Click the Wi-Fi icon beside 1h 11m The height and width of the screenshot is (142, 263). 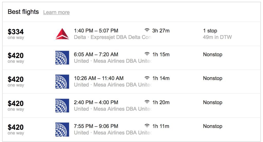[147, 126]
